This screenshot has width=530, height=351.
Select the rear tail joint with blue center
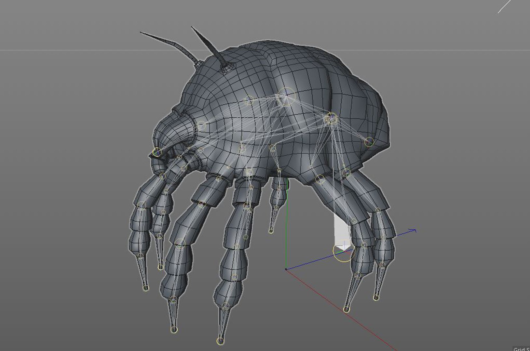[369, 142]
